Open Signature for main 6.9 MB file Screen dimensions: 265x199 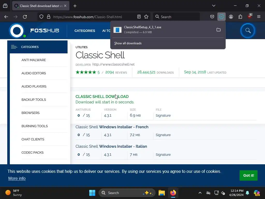[163, 116]
